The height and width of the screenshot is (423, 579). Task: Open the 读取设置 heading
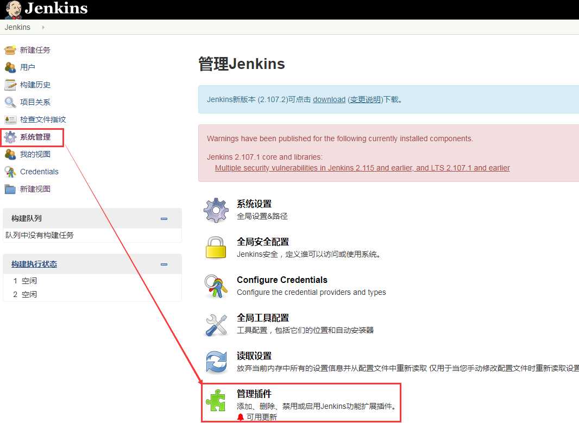click(x=254, y=356)
